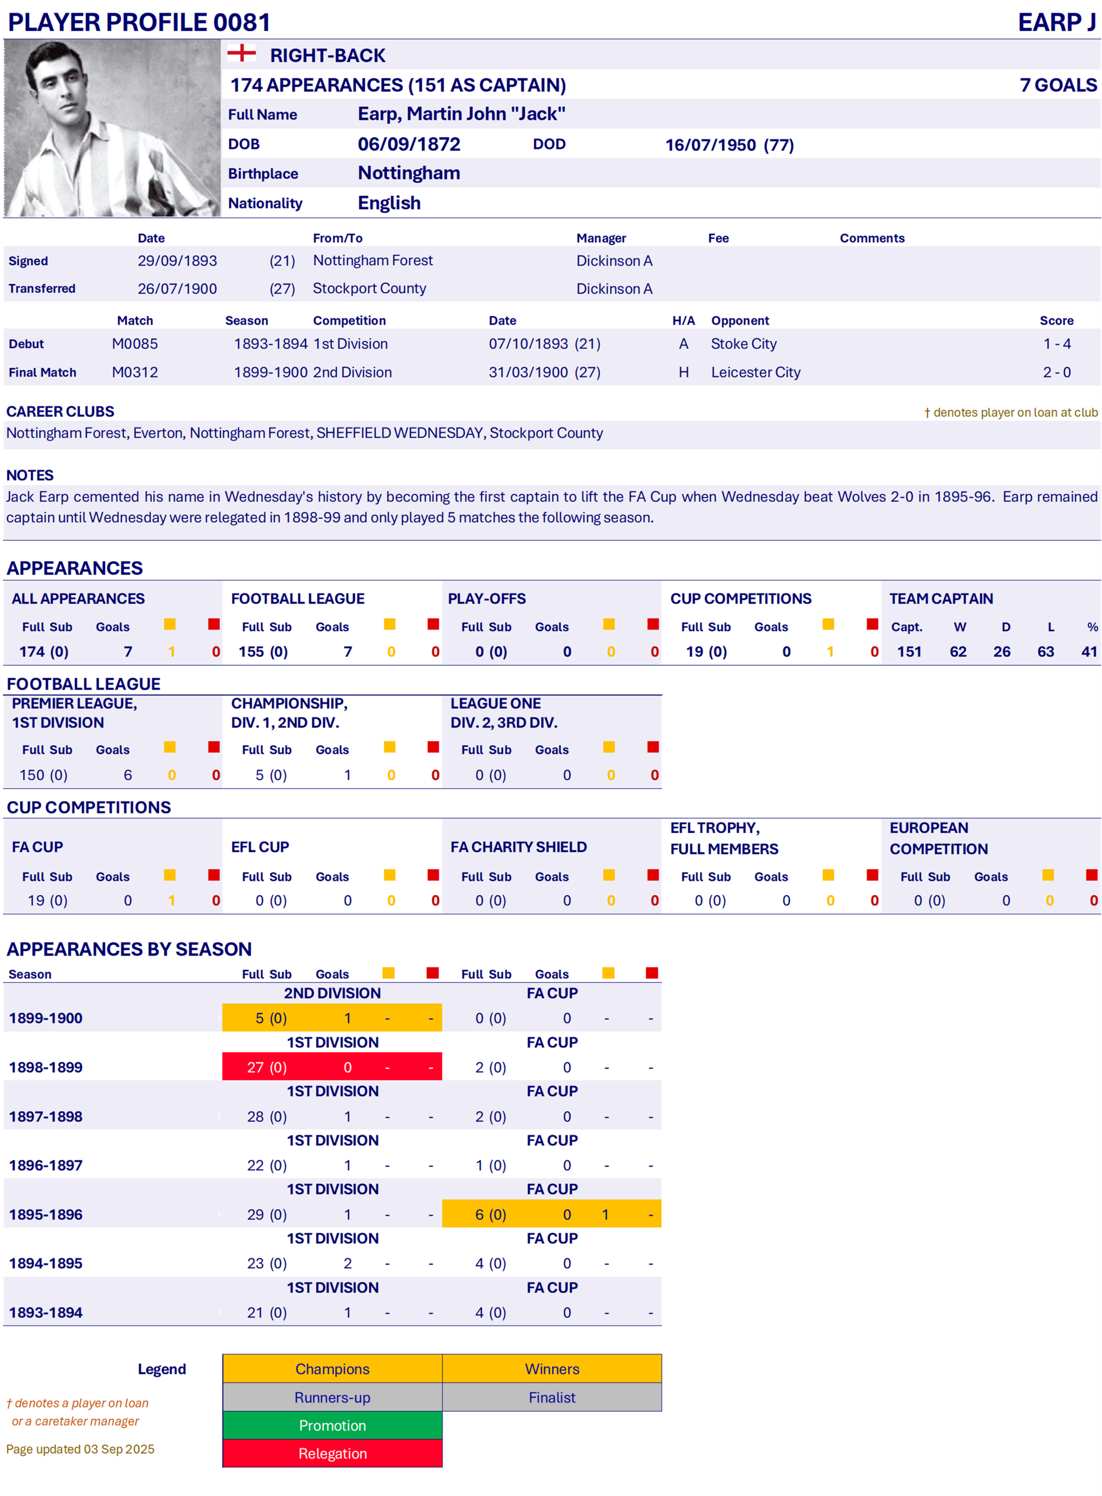This screenshot has width=1102, height=1496.
Task: Click red card icon under All Appearances
Action: point(214,624)
